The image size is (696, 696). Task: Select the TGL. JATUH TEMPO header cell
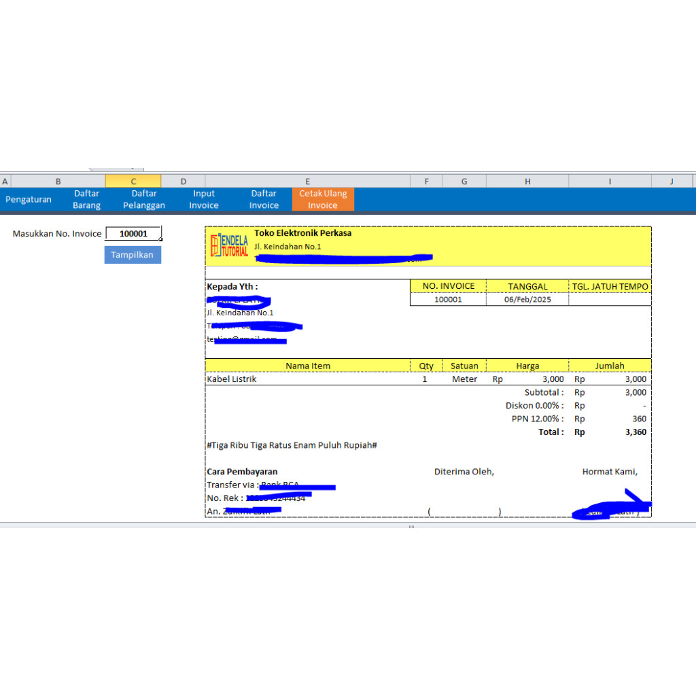pyautogui.click(x=610, y=285)
